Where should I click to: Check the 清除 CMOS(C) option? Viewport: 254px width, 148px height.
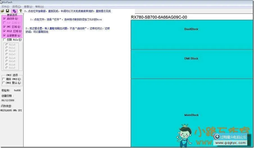(3, 79)
